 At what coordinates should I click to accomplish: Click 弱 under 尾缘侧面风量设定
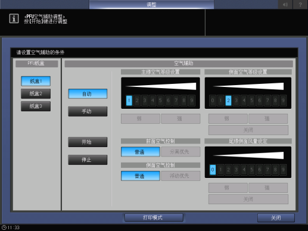[228, 188]
